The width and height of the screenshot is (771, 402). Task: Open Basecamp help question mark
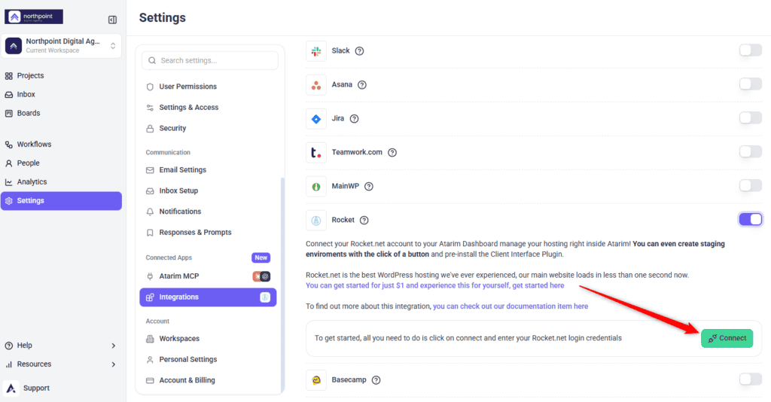tap(376, 380)
